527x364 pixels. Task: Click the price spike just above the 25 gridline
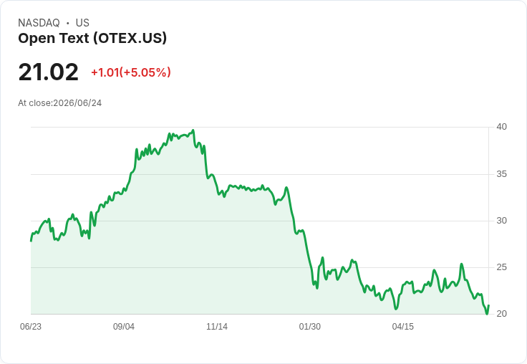[462, 264]
